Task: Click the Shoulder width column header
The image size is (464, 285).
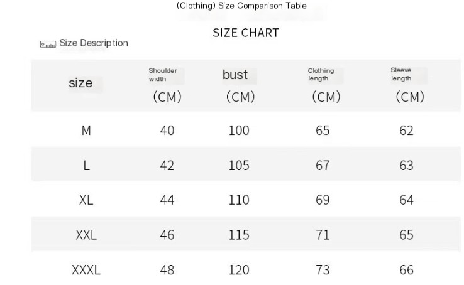Action: point(163,75)
